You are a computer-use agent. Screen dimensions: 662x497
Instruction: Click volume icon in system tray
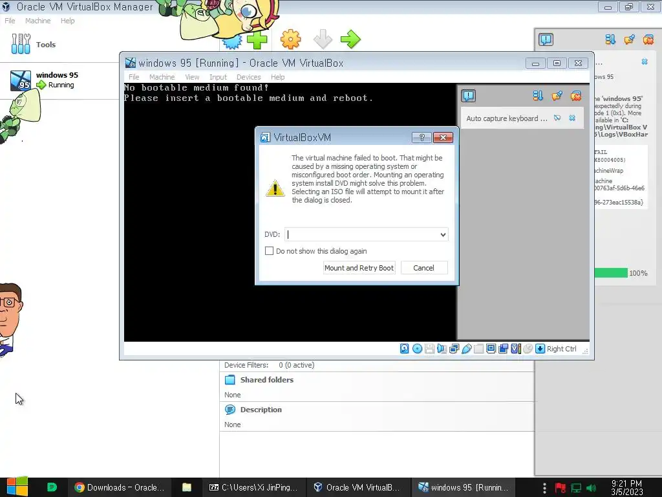pyautogui.click(x=591, y=488)
